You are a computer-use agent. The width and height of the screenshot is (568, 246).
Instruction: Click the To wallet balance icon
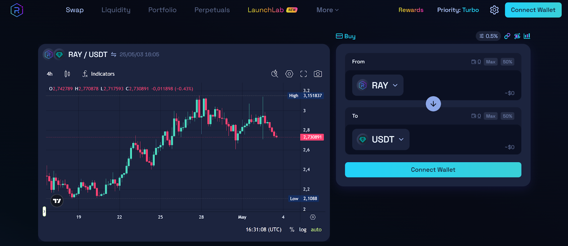474,116
